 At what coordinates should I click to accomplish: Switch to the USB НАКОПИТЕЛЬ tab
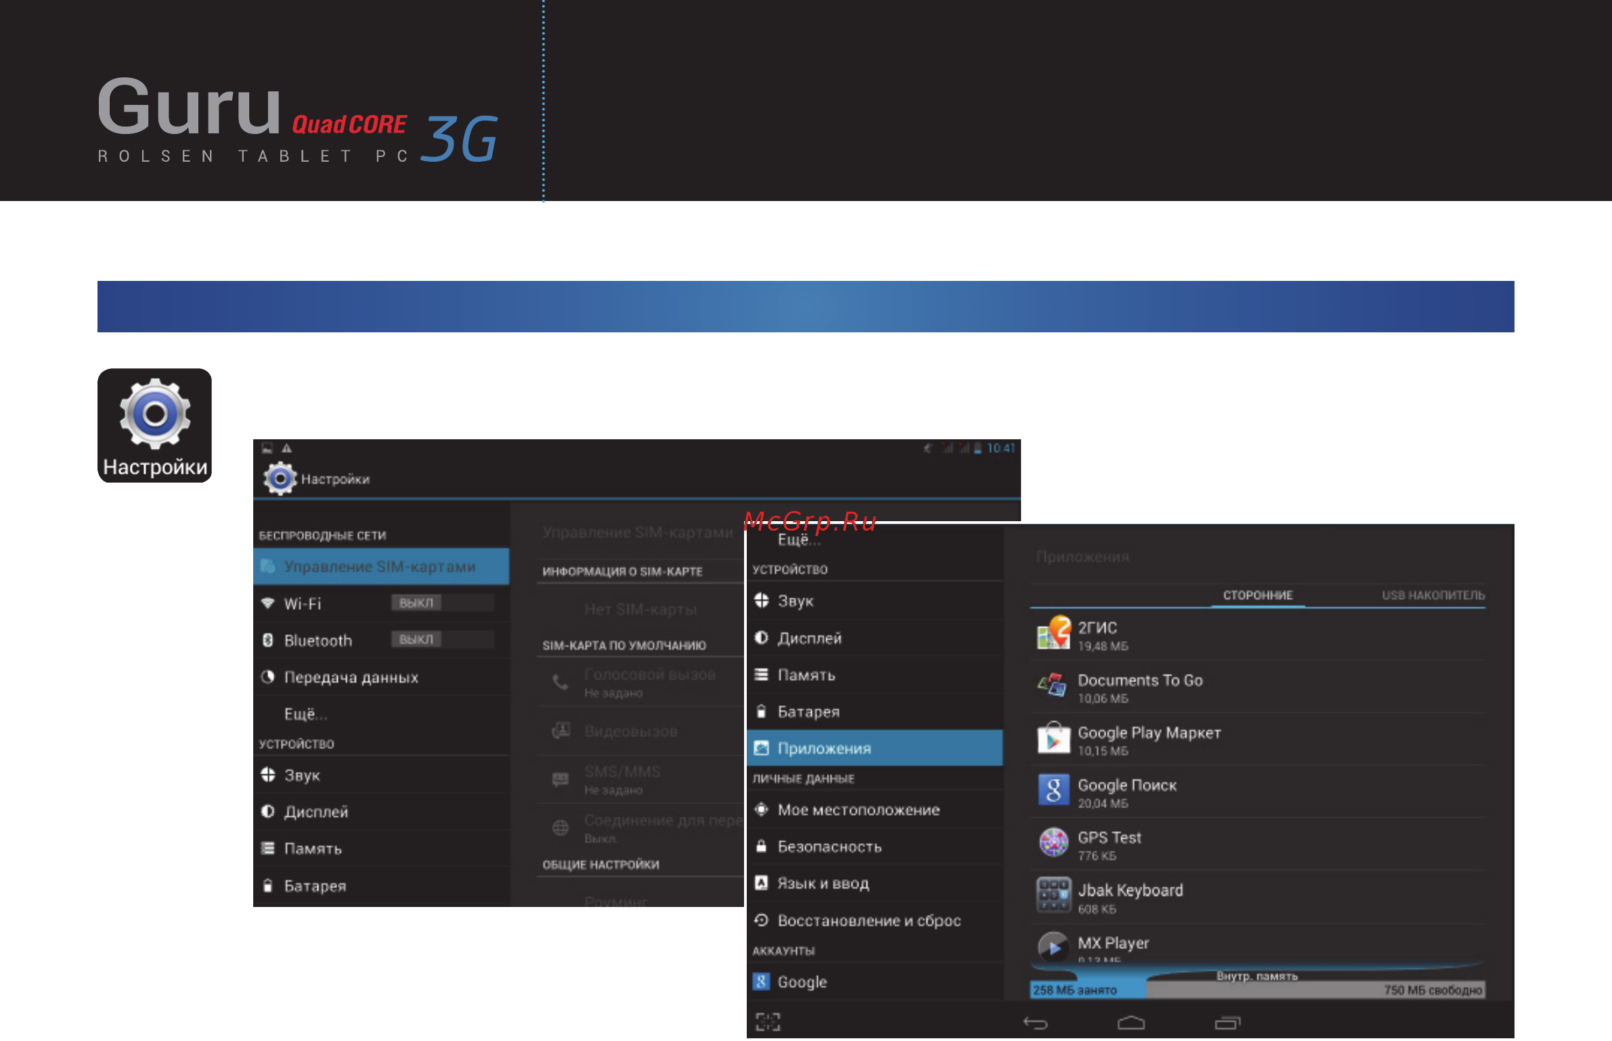pos(1433,595)
